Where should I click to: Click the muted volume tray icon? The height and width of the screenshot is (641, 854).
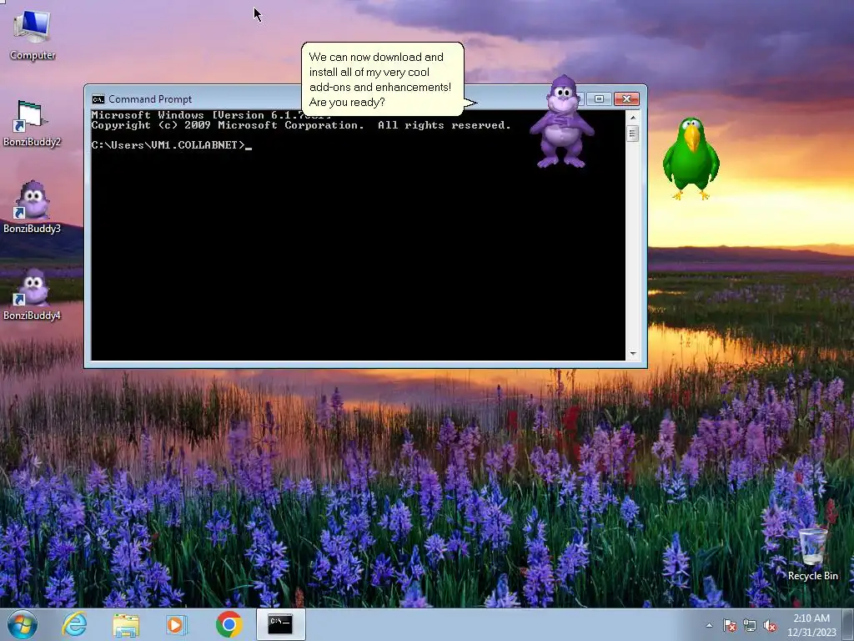[770, 626]
